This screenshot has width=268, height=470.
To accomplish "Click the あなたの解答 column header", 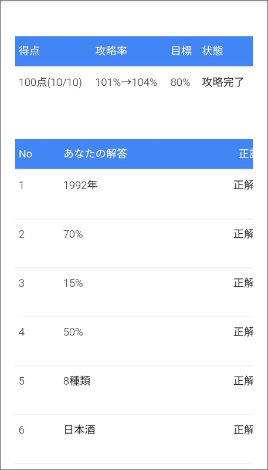I will (x=96, y=154).
